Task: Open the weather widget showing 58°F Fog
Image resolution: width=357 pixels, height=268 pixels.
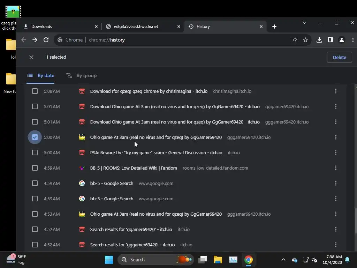Action: [16, 259]
